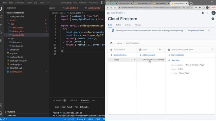Filter documents in pages collection
The height and width of the screenshot is (121, 216).
160,49
